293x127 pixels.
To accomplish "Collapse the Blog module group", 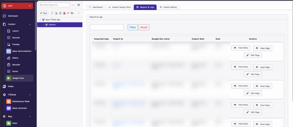I will (x=30, y=116).
